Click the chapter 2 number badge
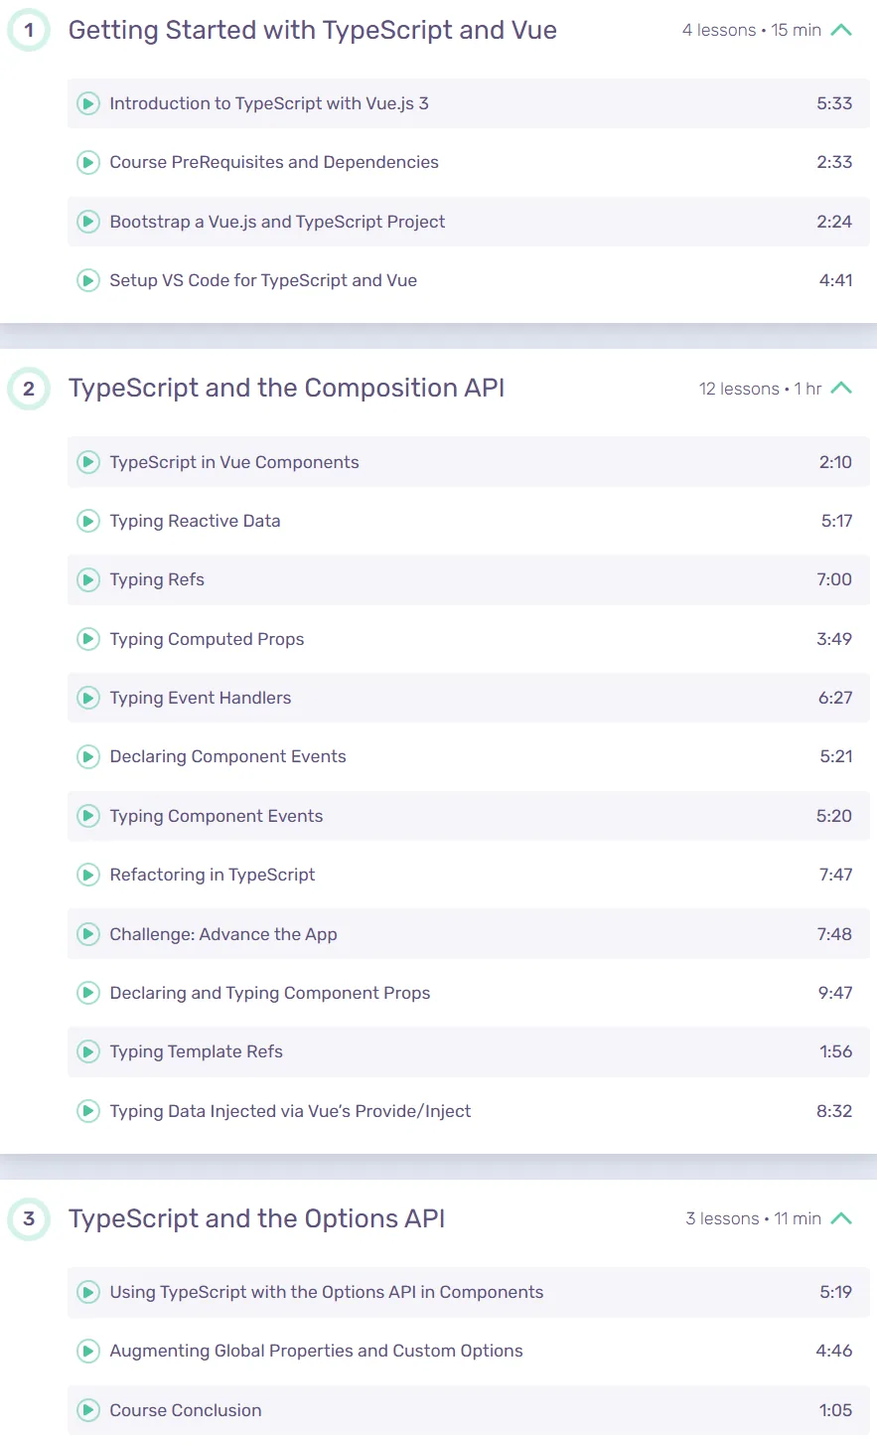Viewport: 877px width, 1446px height. coord(29,388)
